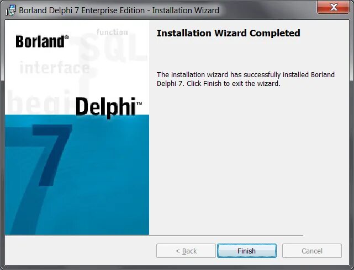Click the Installation Wizard Completed heading
This screenshot has width=354, height=270.
pos(229,33)
